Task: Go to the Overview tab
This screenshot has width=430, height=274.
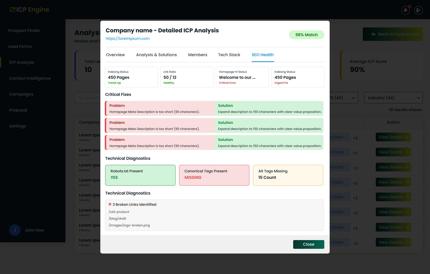Action: pyautogui.click(x=115, y=55)
